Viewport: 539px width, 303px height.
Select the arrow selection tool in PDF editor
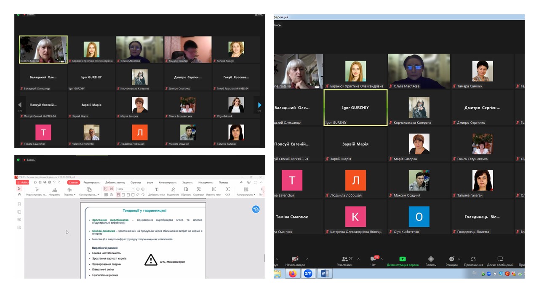tap(19, 189)
